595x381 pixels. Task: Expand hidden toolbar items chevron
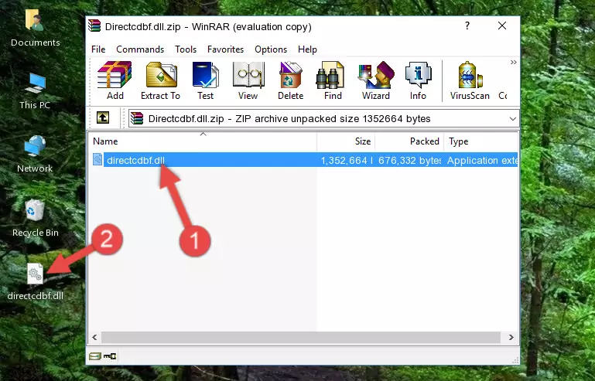[514, 62]
